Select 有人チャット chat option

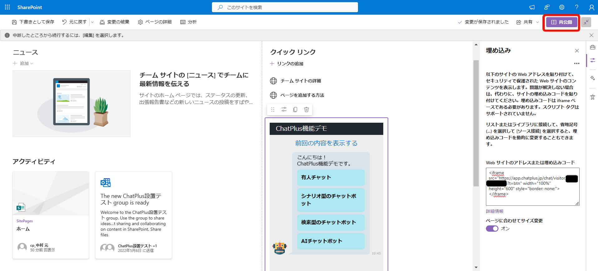click(331, 178)
